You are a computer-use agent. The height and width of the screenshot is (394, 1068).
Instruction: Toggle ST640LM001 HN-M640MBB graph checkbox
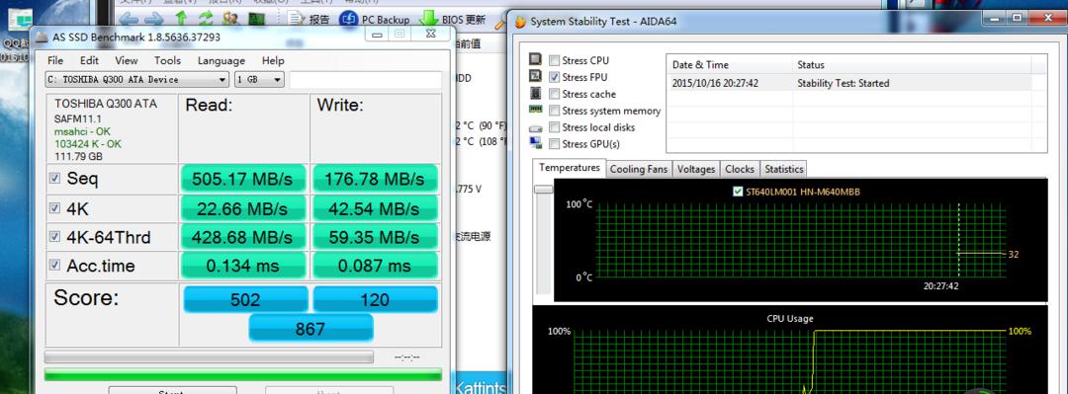(x=737, y=192)
